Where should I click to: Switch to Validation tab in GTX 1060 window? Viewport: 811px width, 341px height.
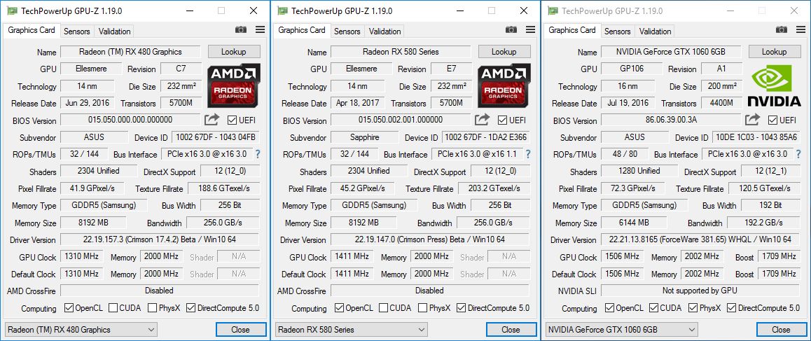click(x=656, y=31)
